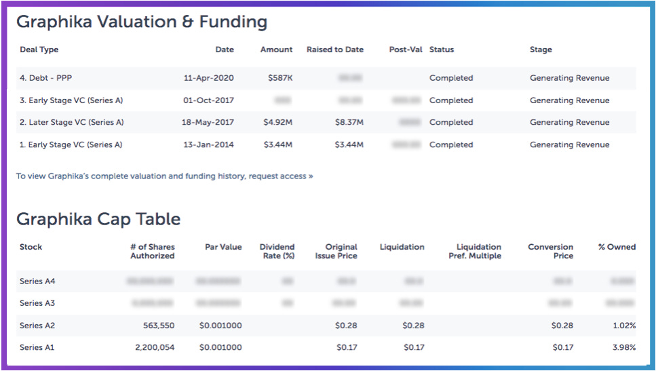Click the Post-Val column header

pyautogui.click(x=406, y=50)
